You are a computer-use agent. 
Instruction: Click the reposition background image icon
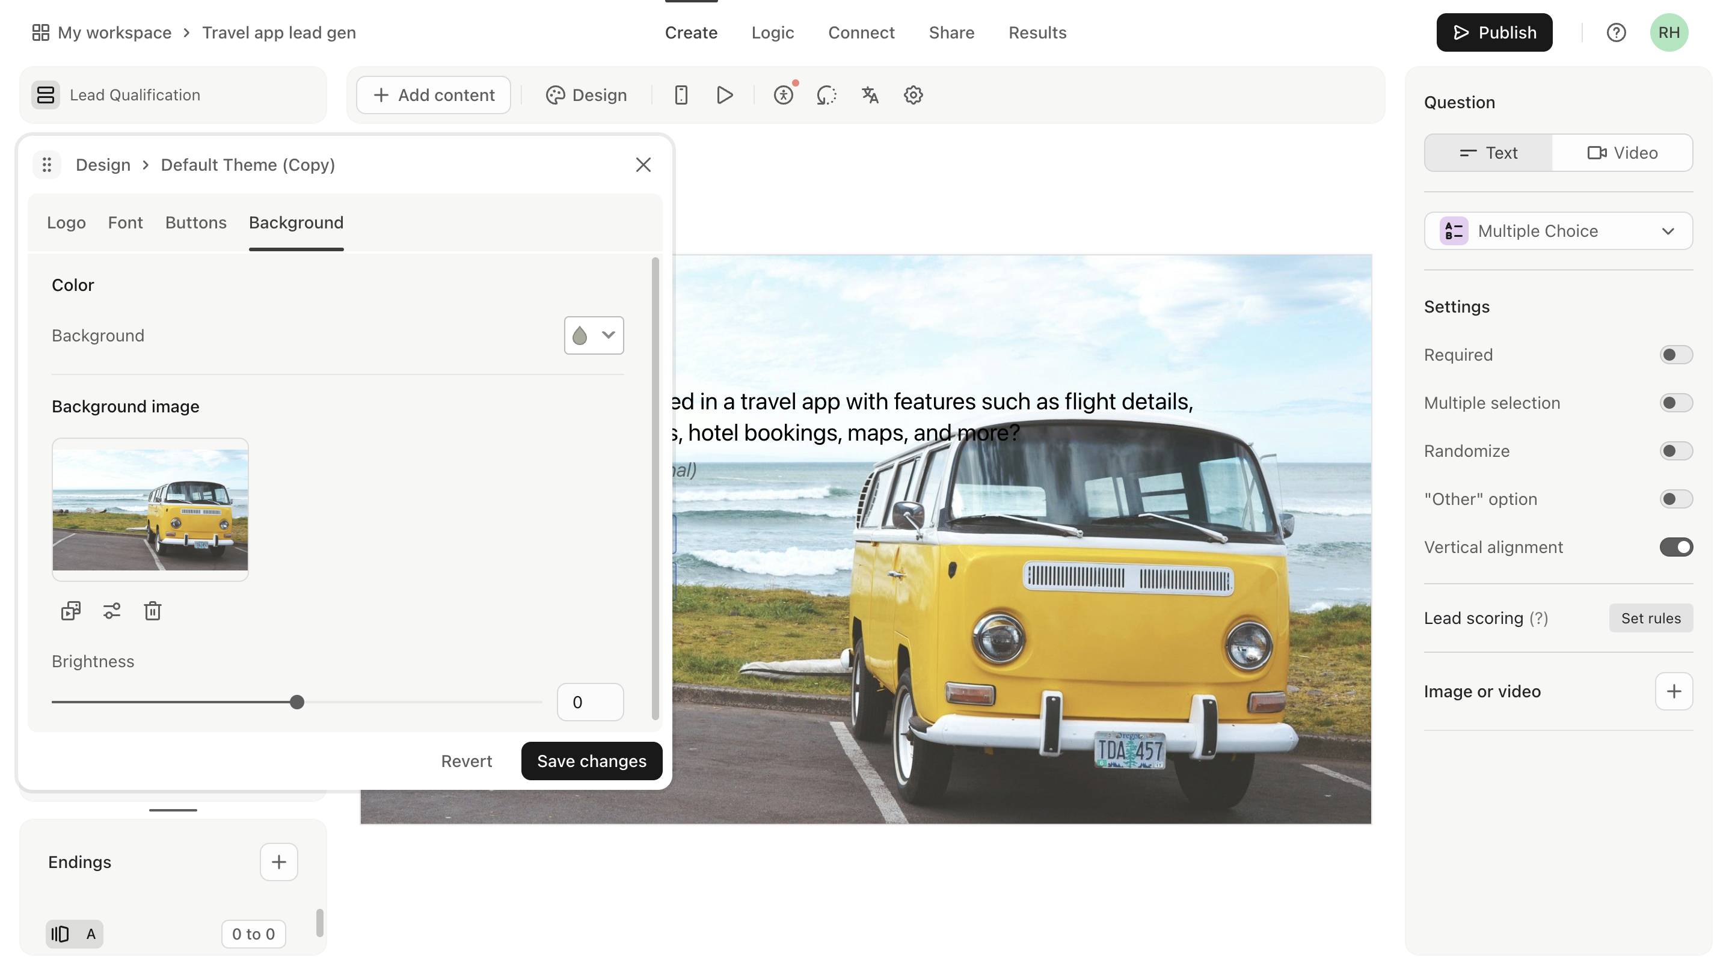111,610
